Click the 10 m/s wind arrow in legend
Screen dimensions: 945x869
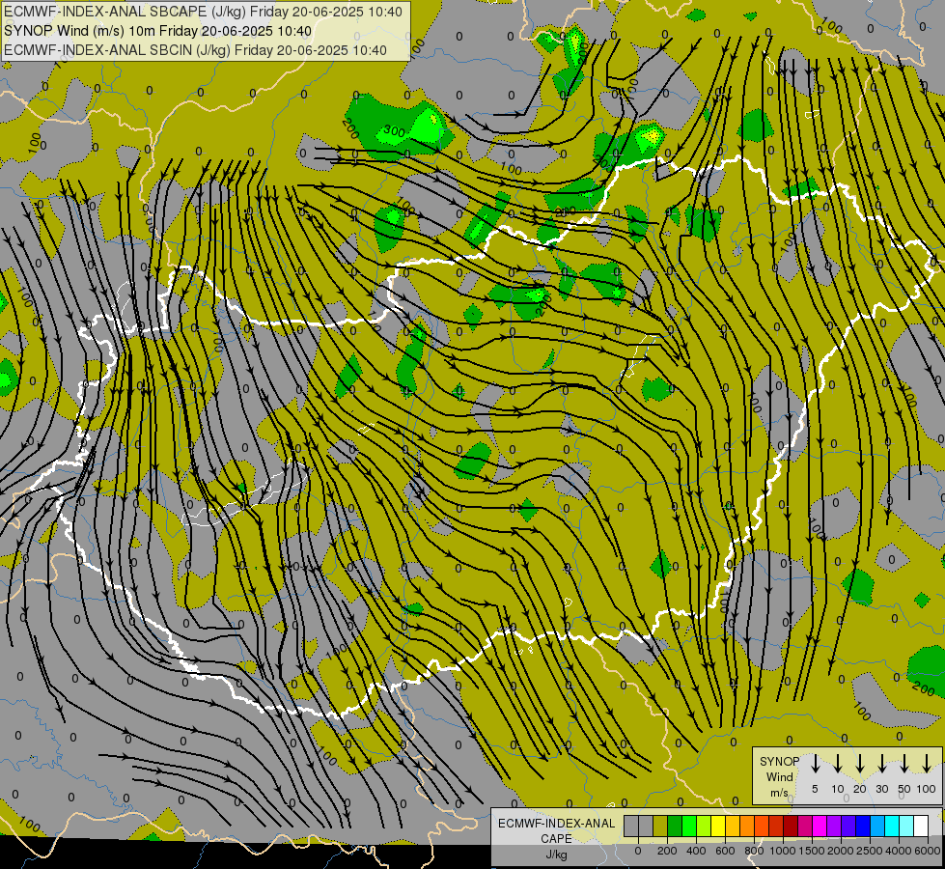[x=837, y=763]
